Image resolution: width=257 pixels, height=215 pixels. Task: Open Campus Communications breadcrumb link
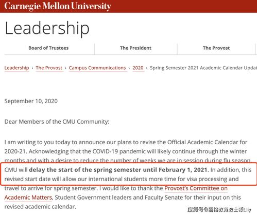(x=97, y=68)
